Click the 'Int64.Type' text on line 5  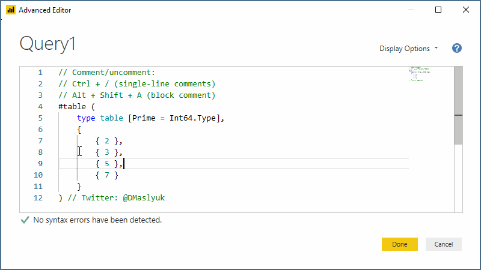[x=192, y=118]
